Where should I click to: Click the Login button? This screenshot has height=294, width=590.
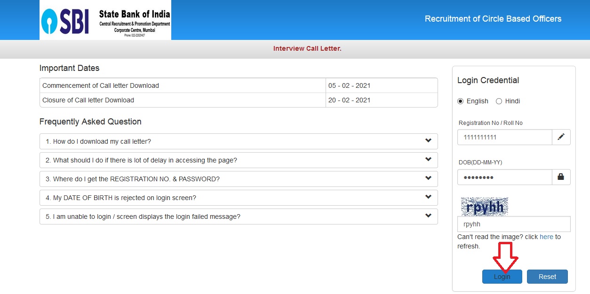(x=502, y=277)
